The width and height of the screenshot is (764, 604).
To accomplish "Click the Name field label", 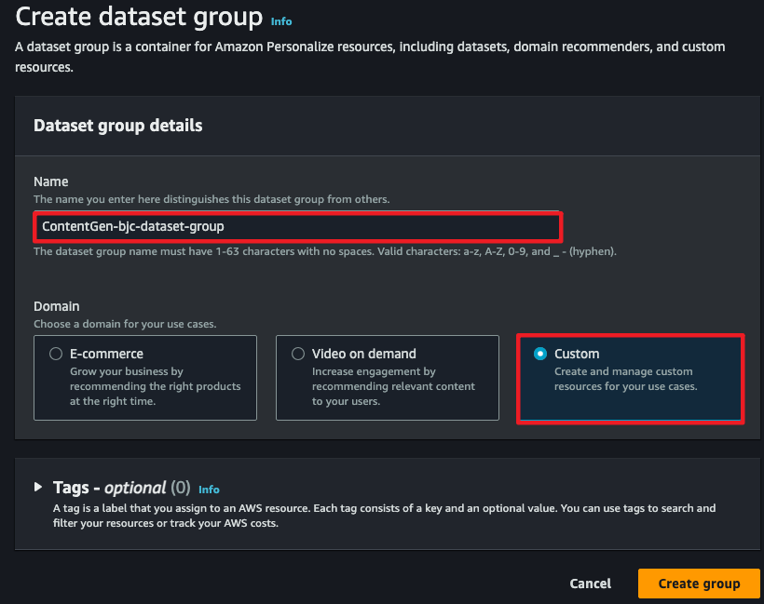I will point(50,181).
